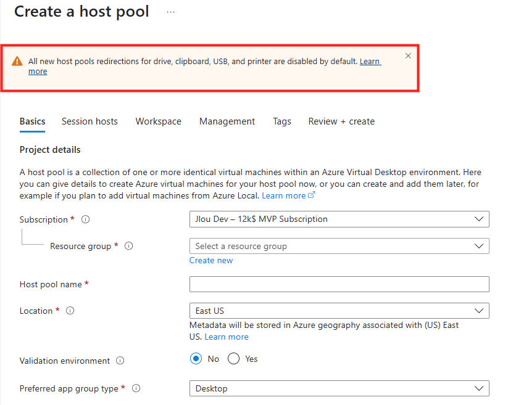Screen dimensions: 508x405
Task: Select No for Validation environment
Action: tap(196, 359)
